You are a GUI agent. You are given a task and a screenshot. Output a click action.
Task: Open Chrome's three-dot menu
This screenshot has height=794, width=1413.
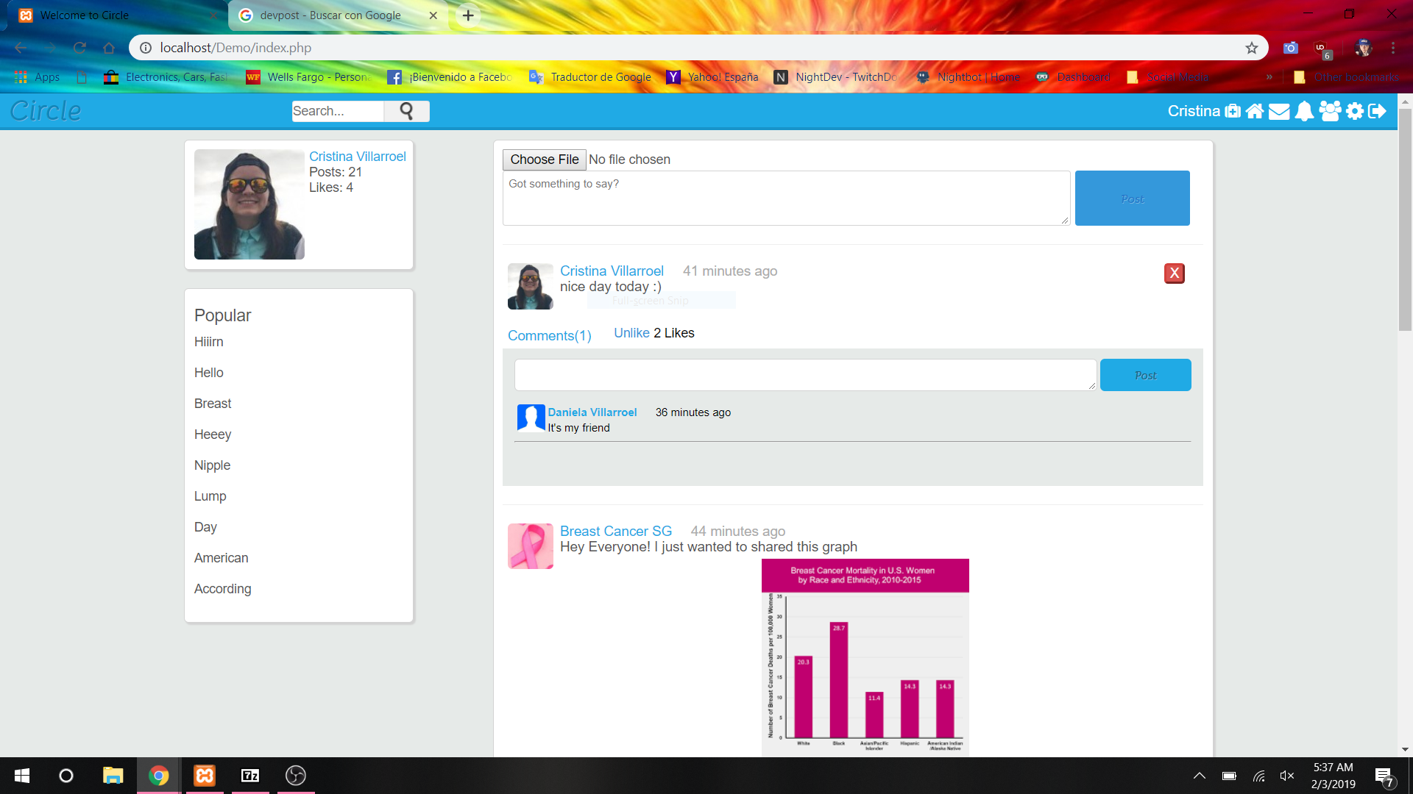point(1393,48)
